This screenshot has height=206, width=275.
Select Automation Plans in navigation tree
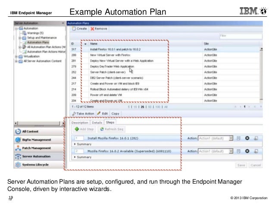click(x=38, y=42)
